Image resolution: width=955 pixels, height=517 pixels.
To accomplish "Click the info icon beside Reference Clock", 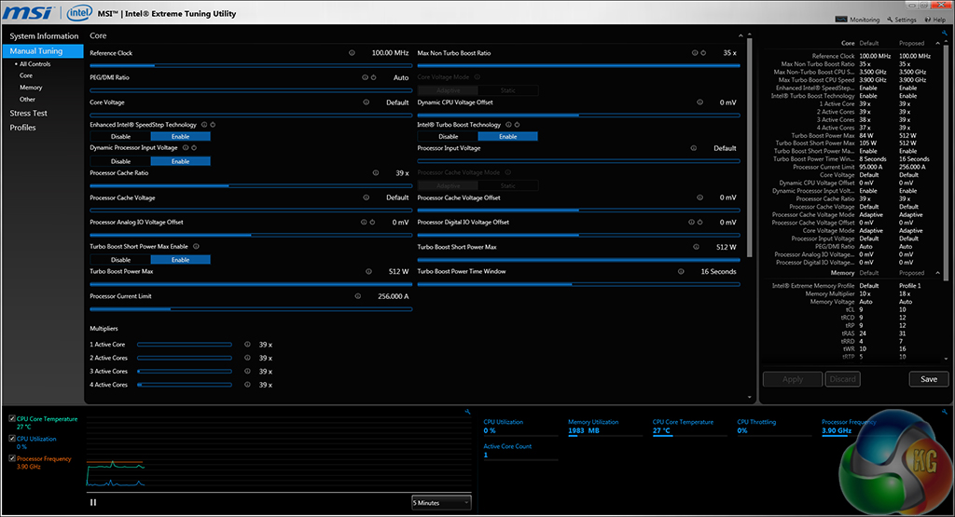I will 352,53.
